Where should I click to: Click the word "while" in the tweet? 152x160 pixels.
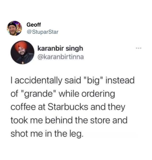point(69,94)
